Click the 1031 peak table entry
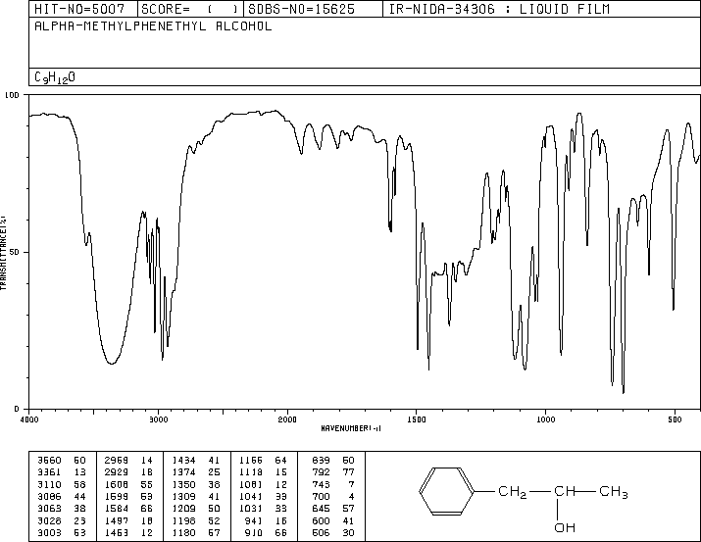 [251, 509]
